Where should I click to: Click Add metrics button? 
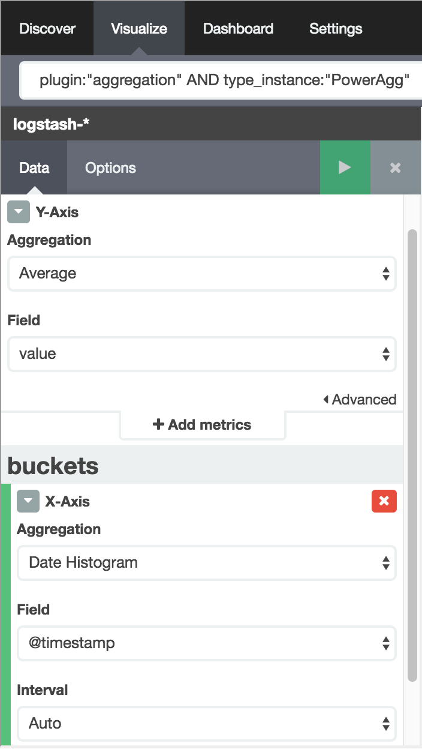click(202, 425)
